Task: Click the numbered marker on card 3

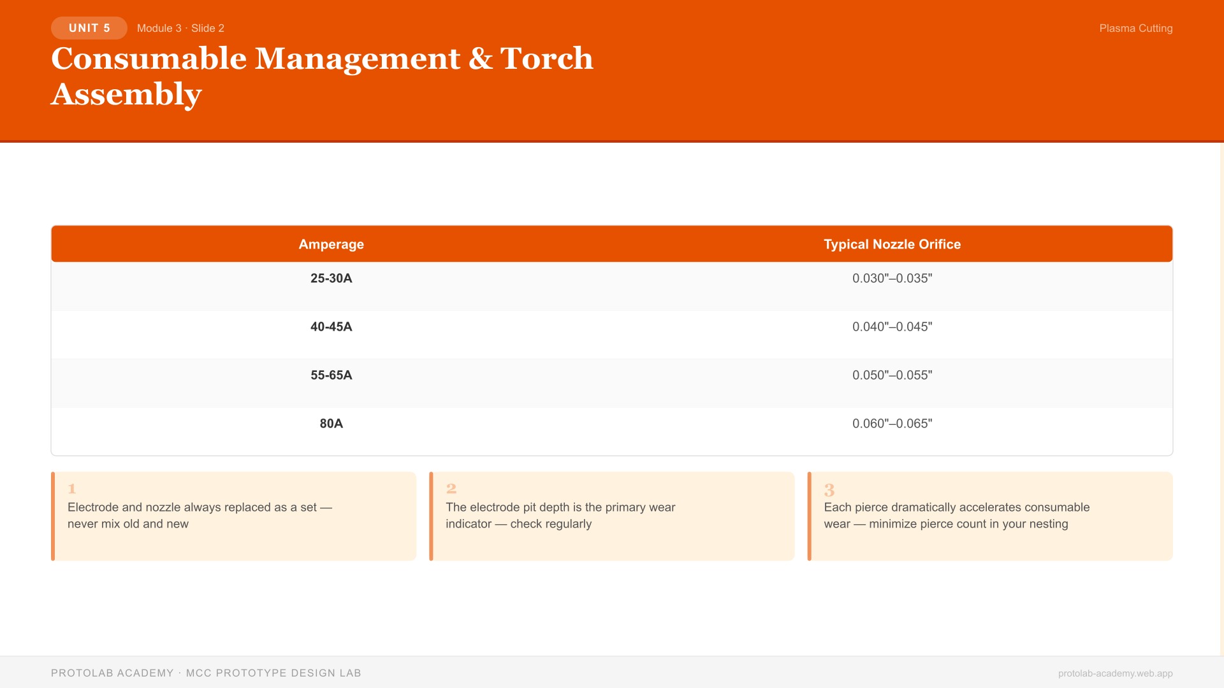Action: pos(829,489)
